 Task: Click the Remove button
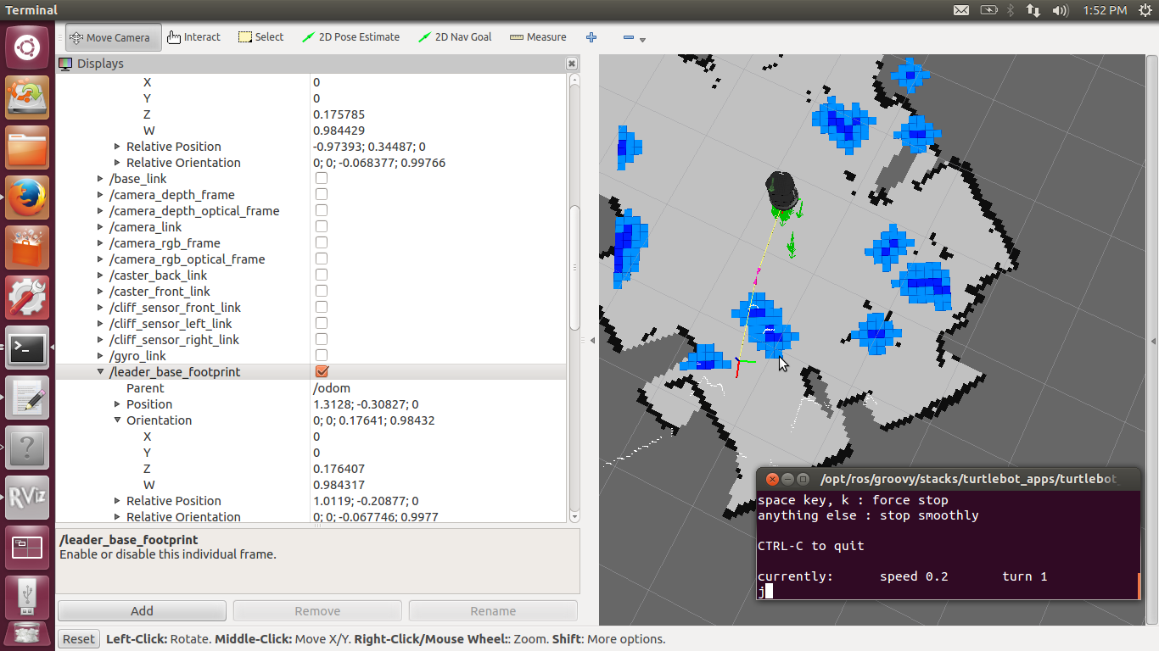pyautogui.click(x=317, y=611)
